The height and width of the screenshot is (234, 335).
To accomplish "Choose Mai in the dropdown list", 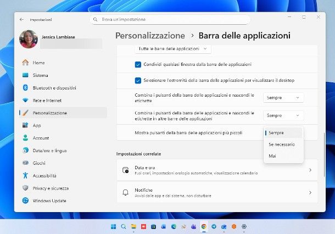I will click(283, 156).
